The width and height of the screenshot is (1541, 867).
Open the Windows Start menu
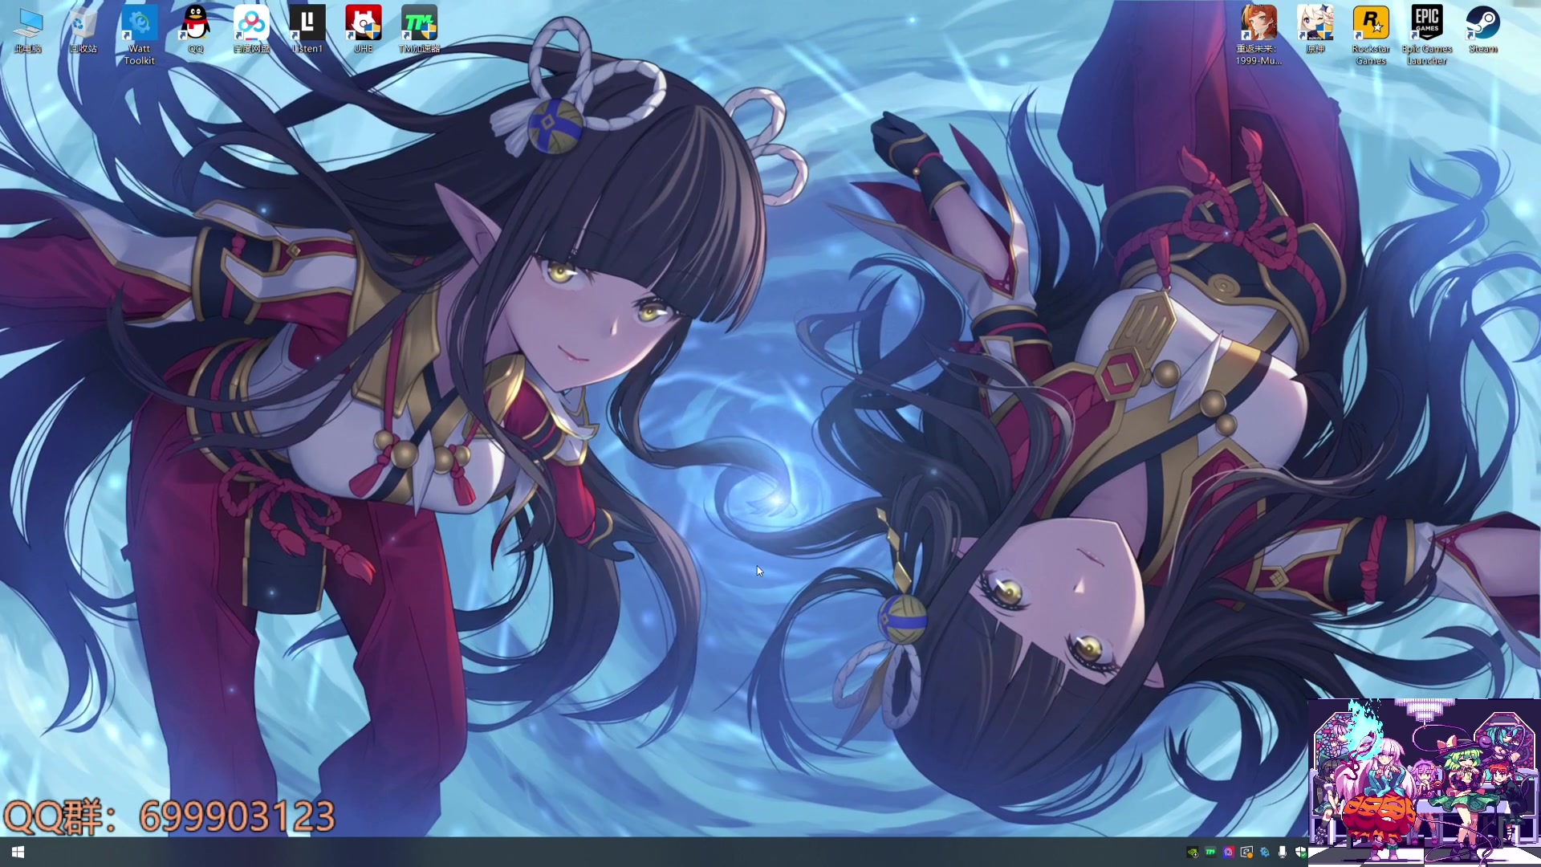pos(18,852)
